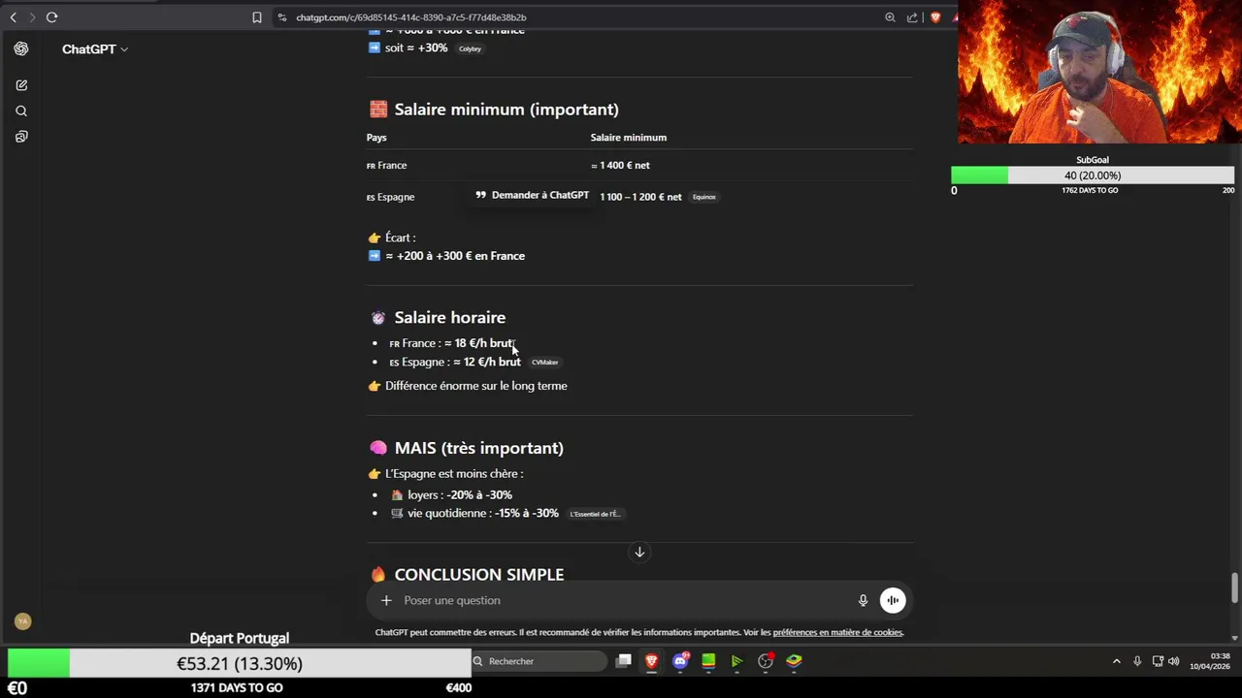Open BlueStacks on the taskbar
Screen dimensions: 1242x698
[794, 661]
